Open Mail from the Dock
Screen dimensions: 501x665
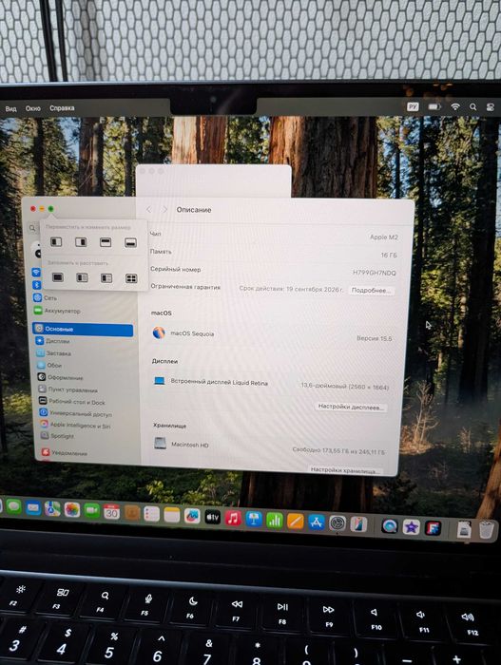(x=33, y=507)
